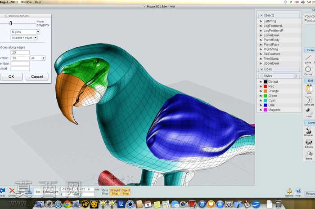Click the field containing 20
Screen dimensions: 315x209
[20, 53]
